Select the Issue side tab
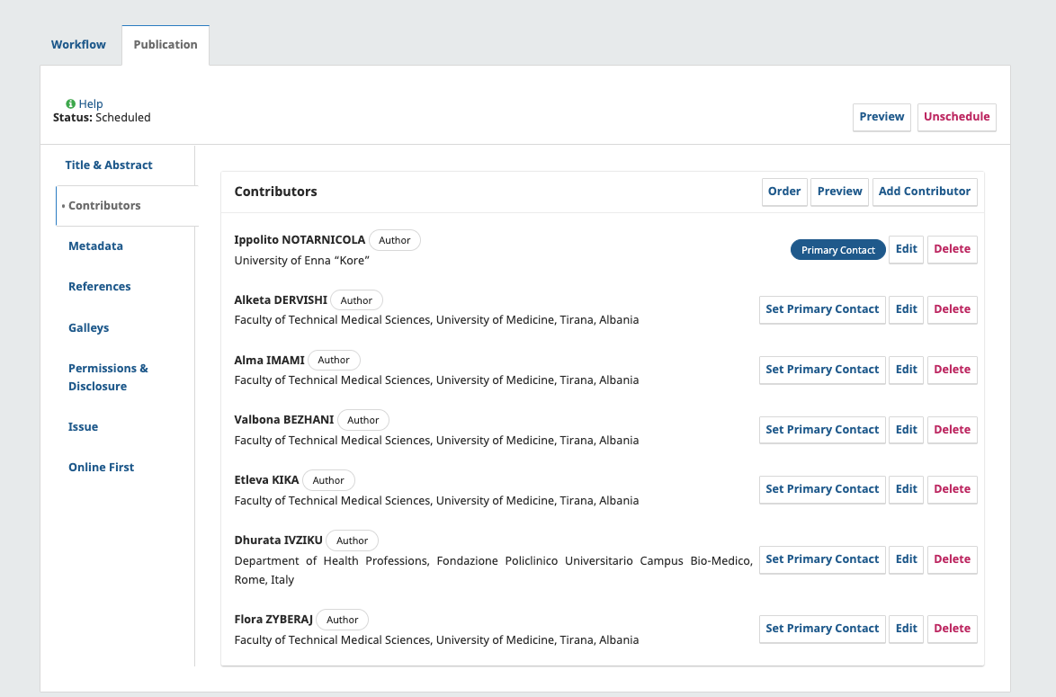The height and width of the screenshot is (697, 1056). click(83, 427)
